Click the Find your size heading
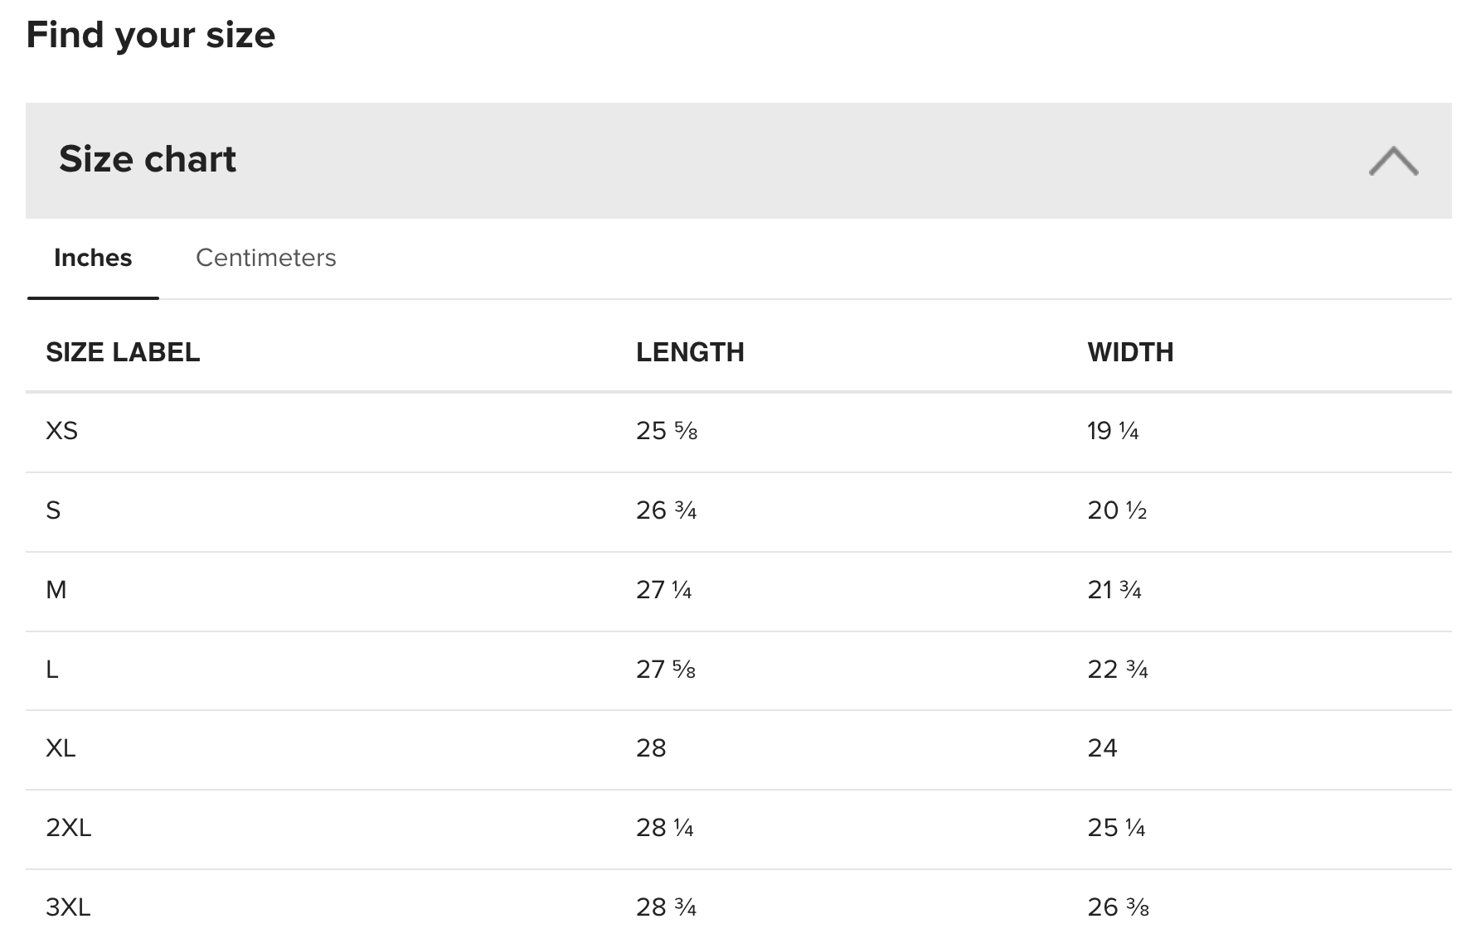 151,36
